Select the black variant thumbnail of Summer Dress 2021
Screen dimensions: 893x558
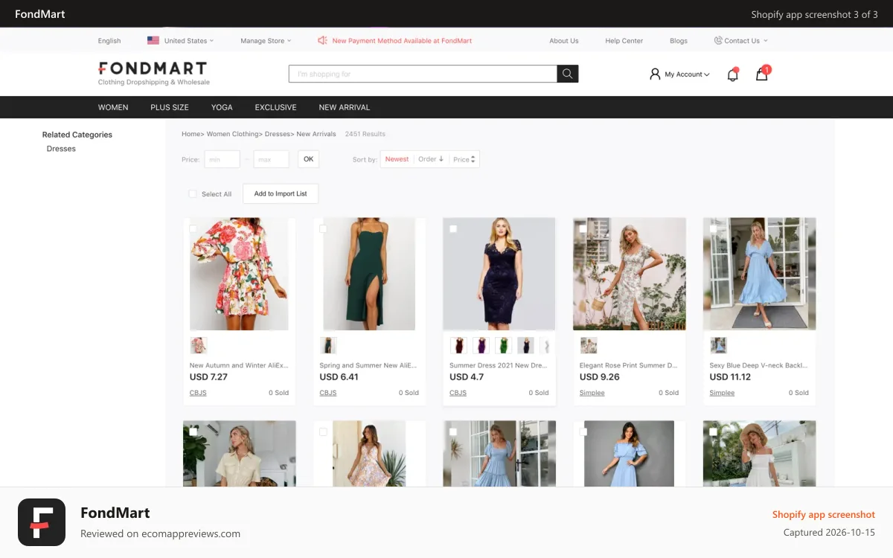[526, 345]
